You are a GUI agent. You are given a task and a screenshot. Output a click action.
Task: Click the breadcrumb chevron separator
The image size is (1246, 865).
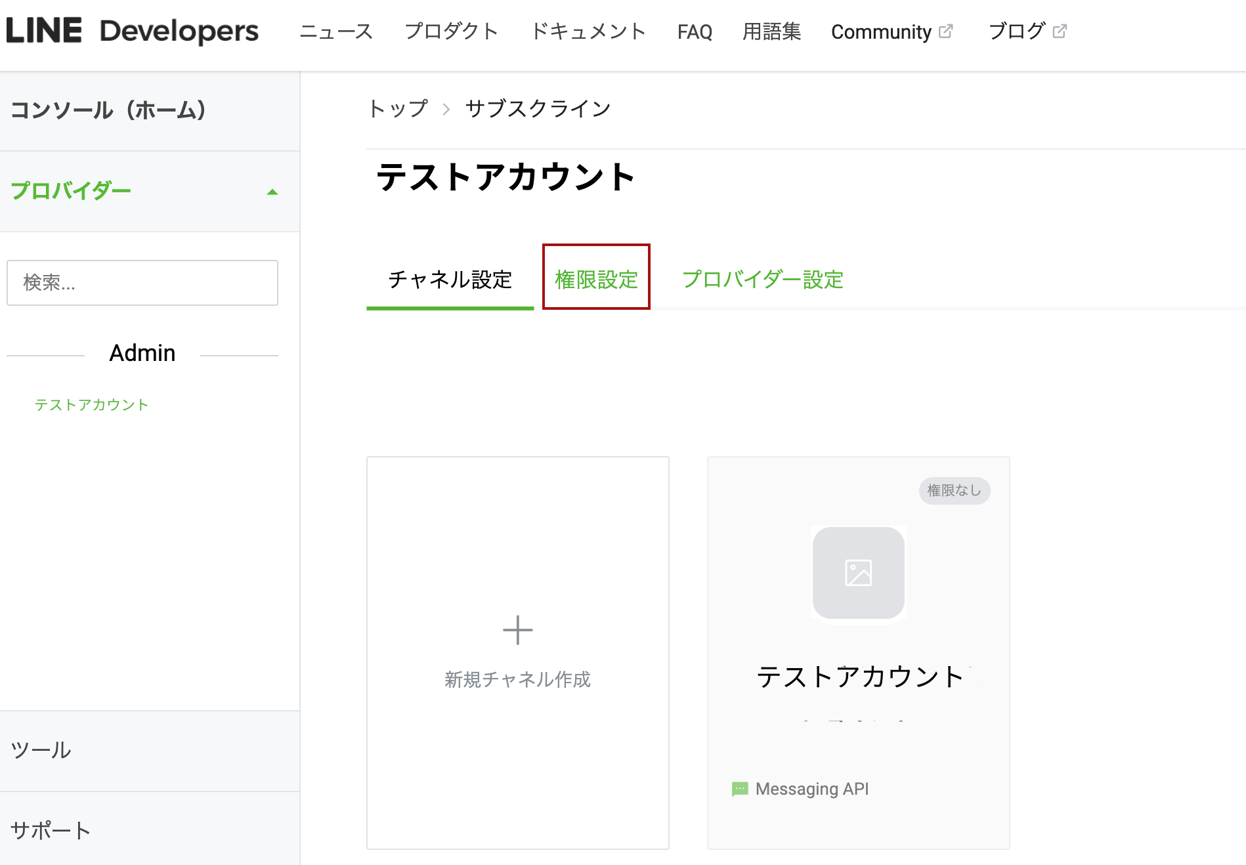(x=446, y=109)
